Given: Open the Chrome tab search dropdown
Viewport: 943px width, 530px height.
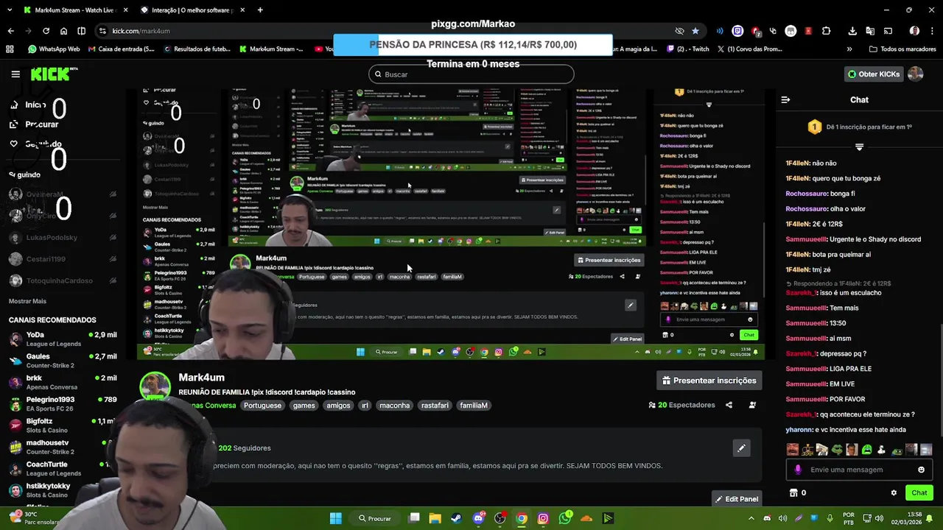Looking at the screenshot, I should coord(11,10).
